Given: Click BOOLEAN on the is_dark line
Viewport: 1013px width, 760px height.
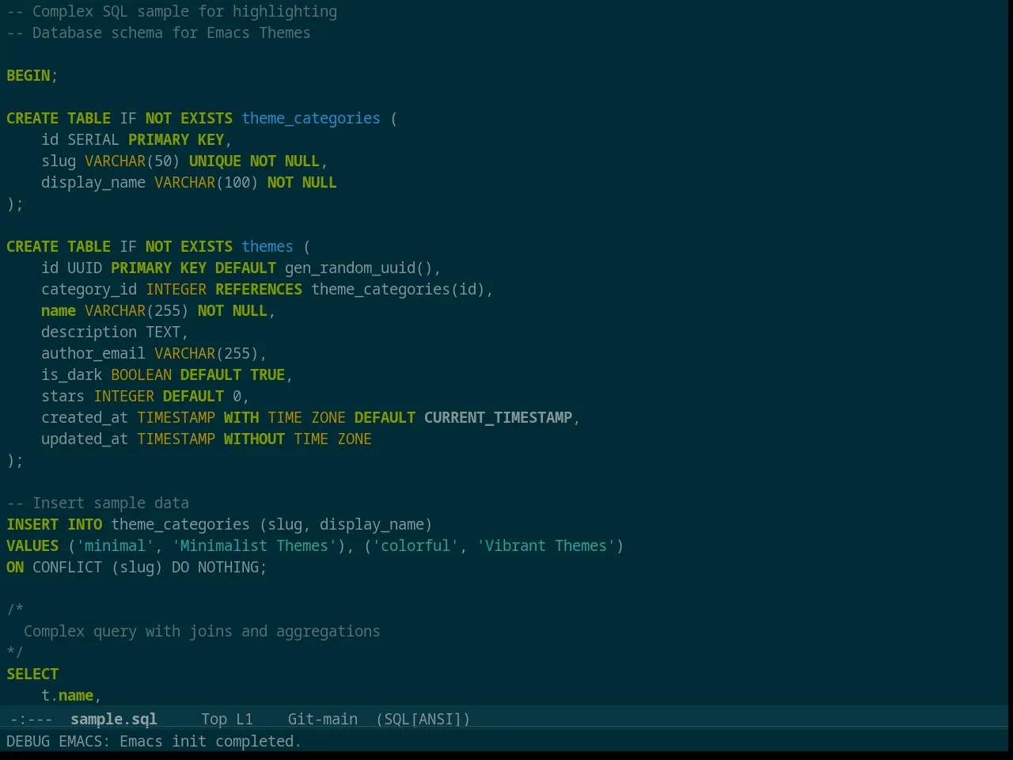Looking at the screenshot, I should pos(141,374).
